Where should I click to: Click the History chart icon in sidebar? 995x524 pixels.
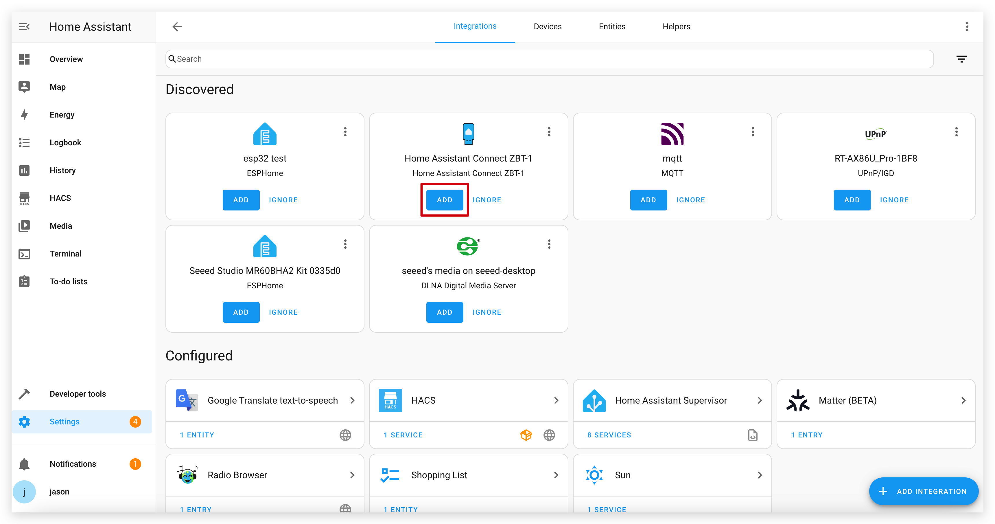(x=24, y=171)
